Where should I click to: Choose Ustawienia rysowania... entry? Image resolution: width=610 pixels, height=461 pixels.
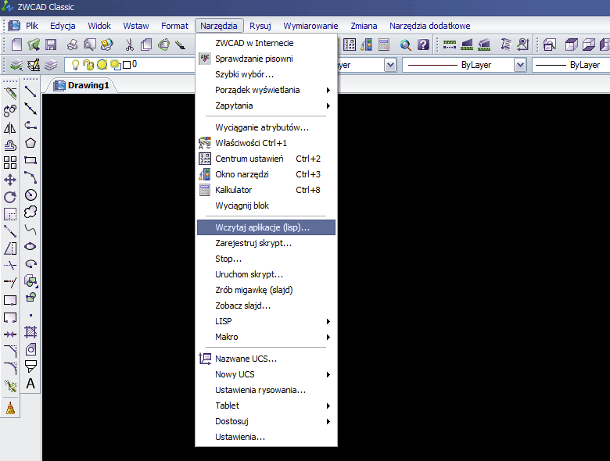point(266,390)
